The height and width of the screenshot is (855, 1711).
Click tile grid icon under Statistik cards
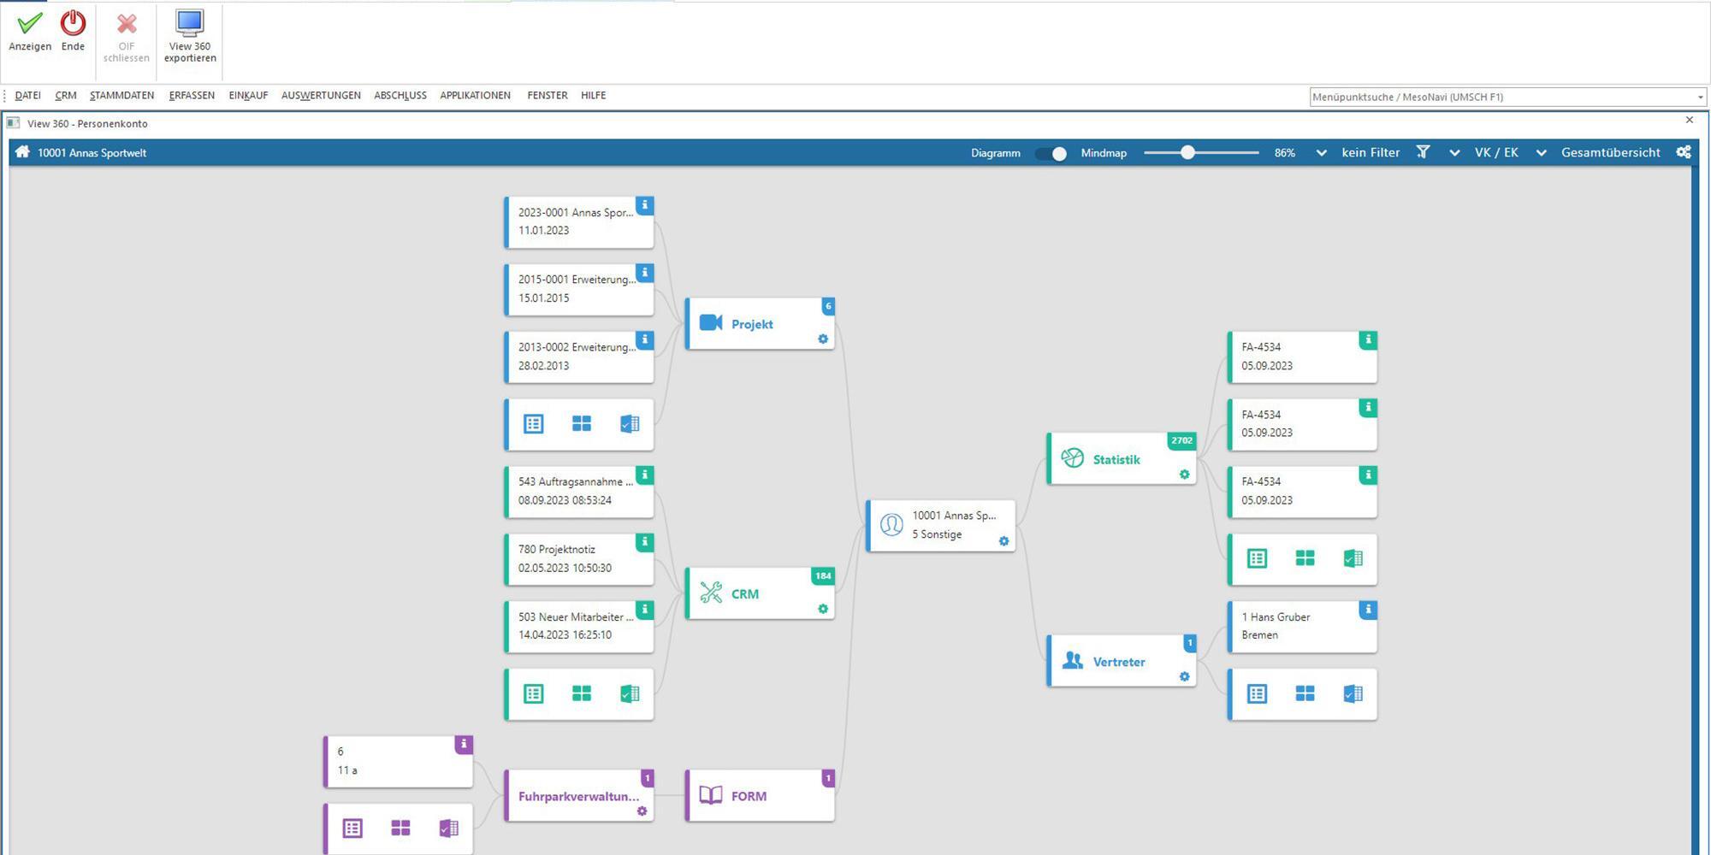click(1305, 559)
